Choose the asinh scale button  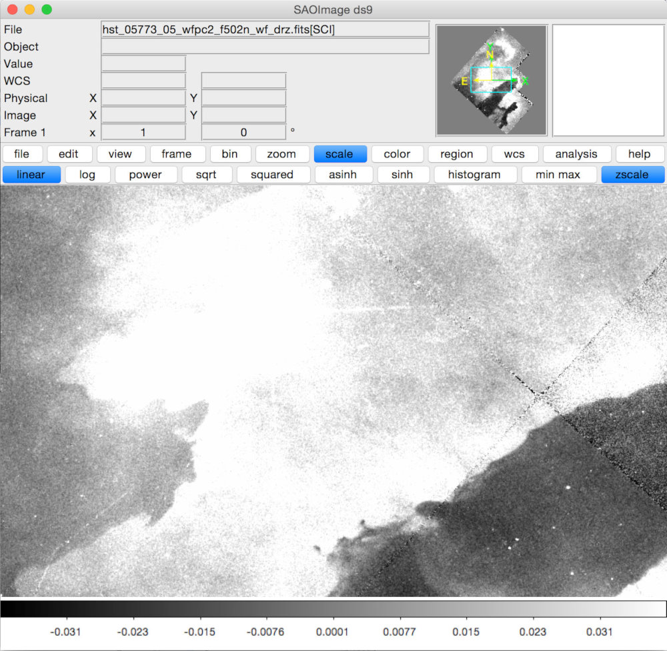(x=343, y=175)
